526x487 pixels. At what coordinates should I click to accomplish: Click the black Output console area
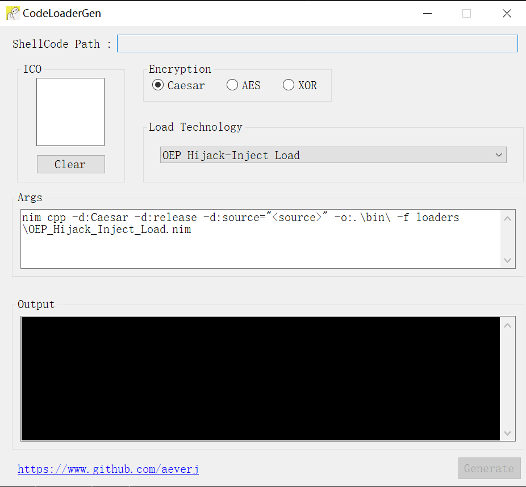[x=258, y=378]
